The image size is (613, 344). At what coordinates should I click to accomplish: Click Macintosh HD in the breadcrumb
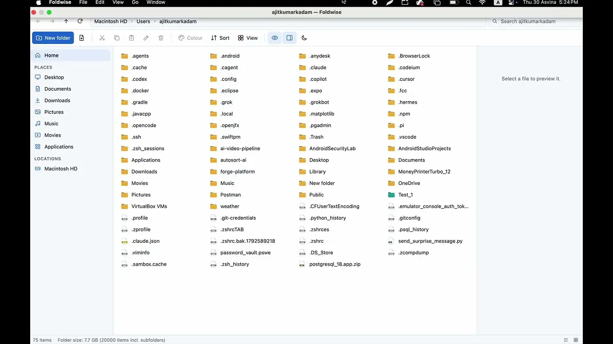point(111,21)
